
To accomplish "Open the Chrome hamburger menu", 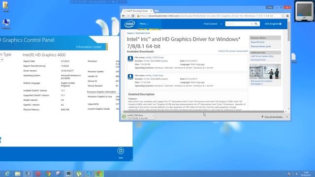I will 287,16.
